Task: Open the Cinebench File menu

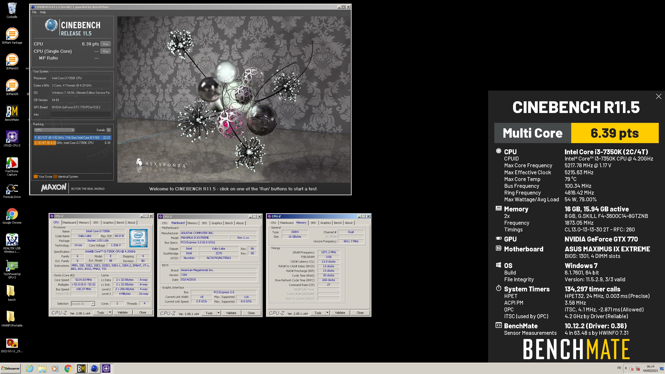Action: point(34,12)
